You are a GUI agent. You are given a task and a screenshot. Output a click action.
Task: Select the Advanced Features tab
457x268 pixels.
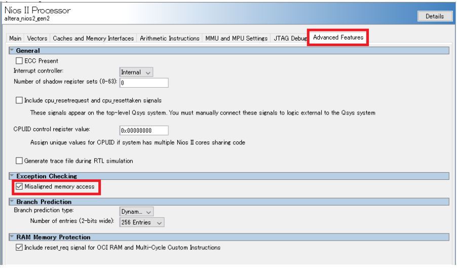tap(338, 37)
